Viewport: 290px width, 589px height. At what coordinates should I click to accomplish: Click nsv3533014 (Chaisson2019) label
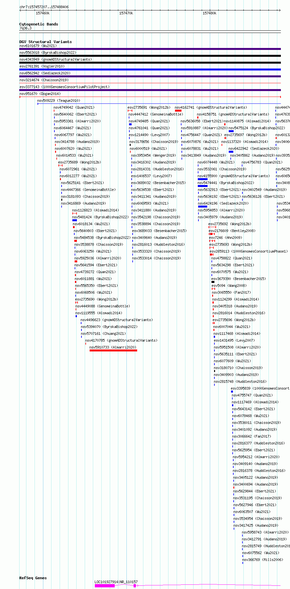pyautogui.click(x=156, y=258)
